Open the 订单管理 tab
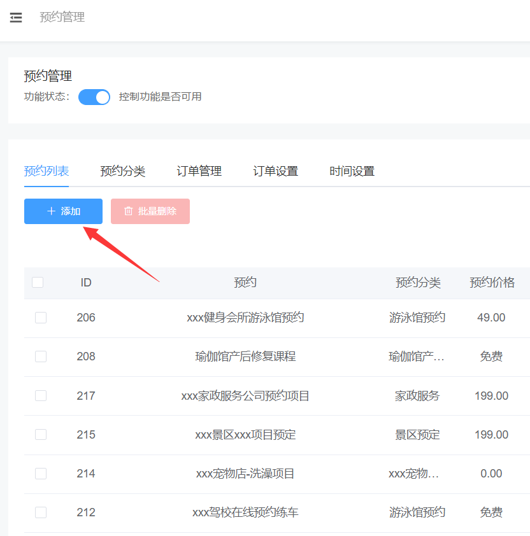 click(x=199, y=171)
